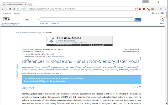The image size is (168, 105).
Task: Open the red ABP extension icon
Action: [x=140, y=9]
